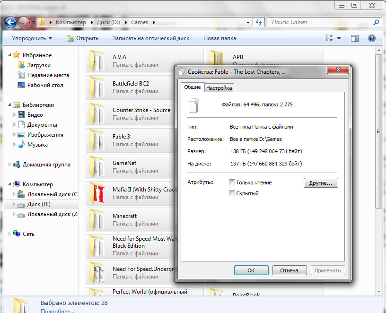Switch to the Настройка tab
This screenshot has width=386, height=313.
(x=219, y=88)
